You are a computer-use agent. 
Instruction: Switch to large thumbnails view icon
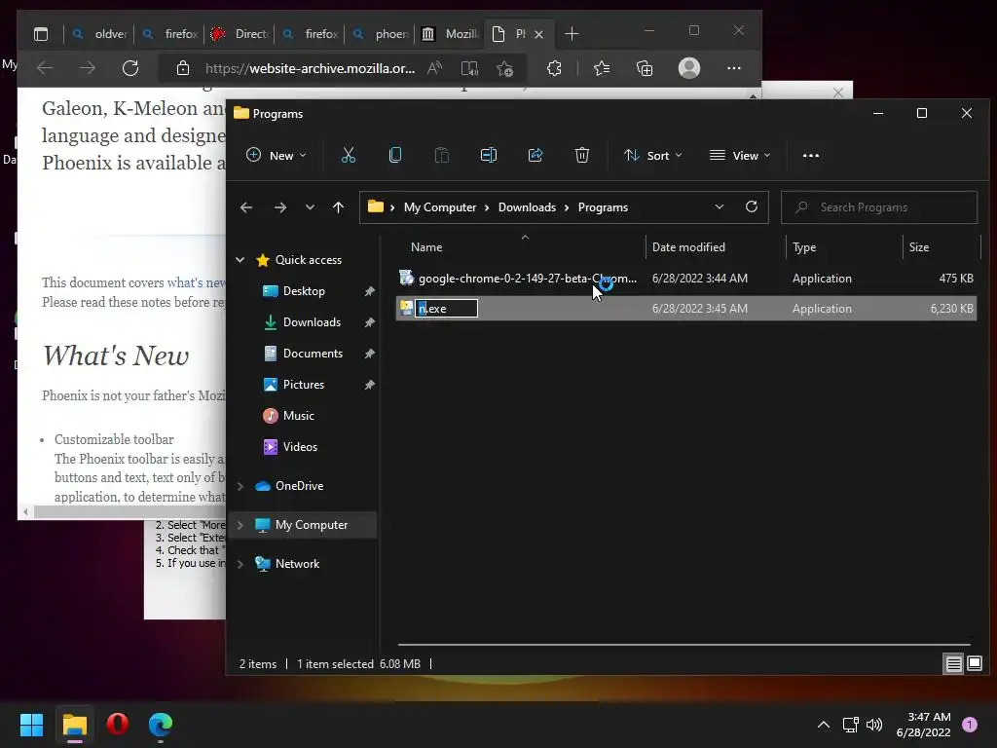click(x=974, y=664)
